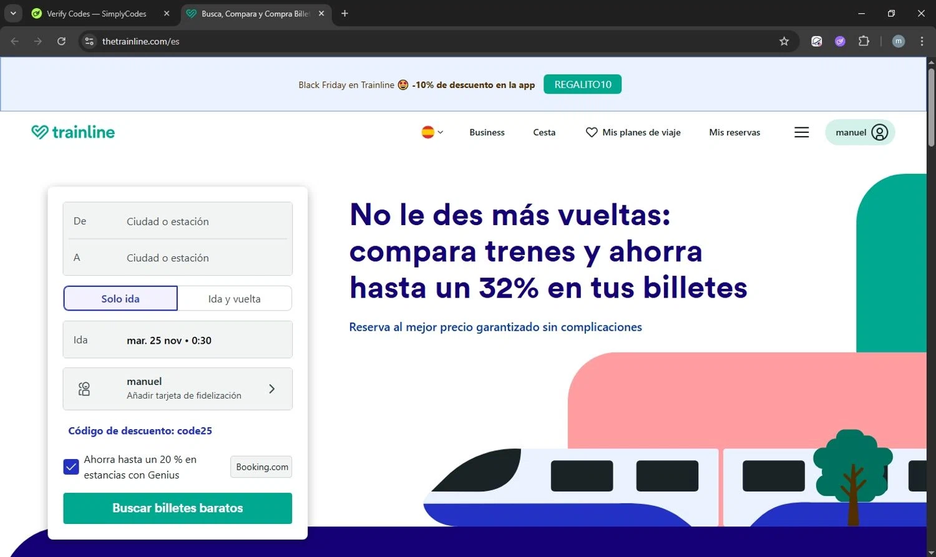Screen dimensions: 936x557
Task: Select the Ida y vuelta option
Action: (235, 299)
